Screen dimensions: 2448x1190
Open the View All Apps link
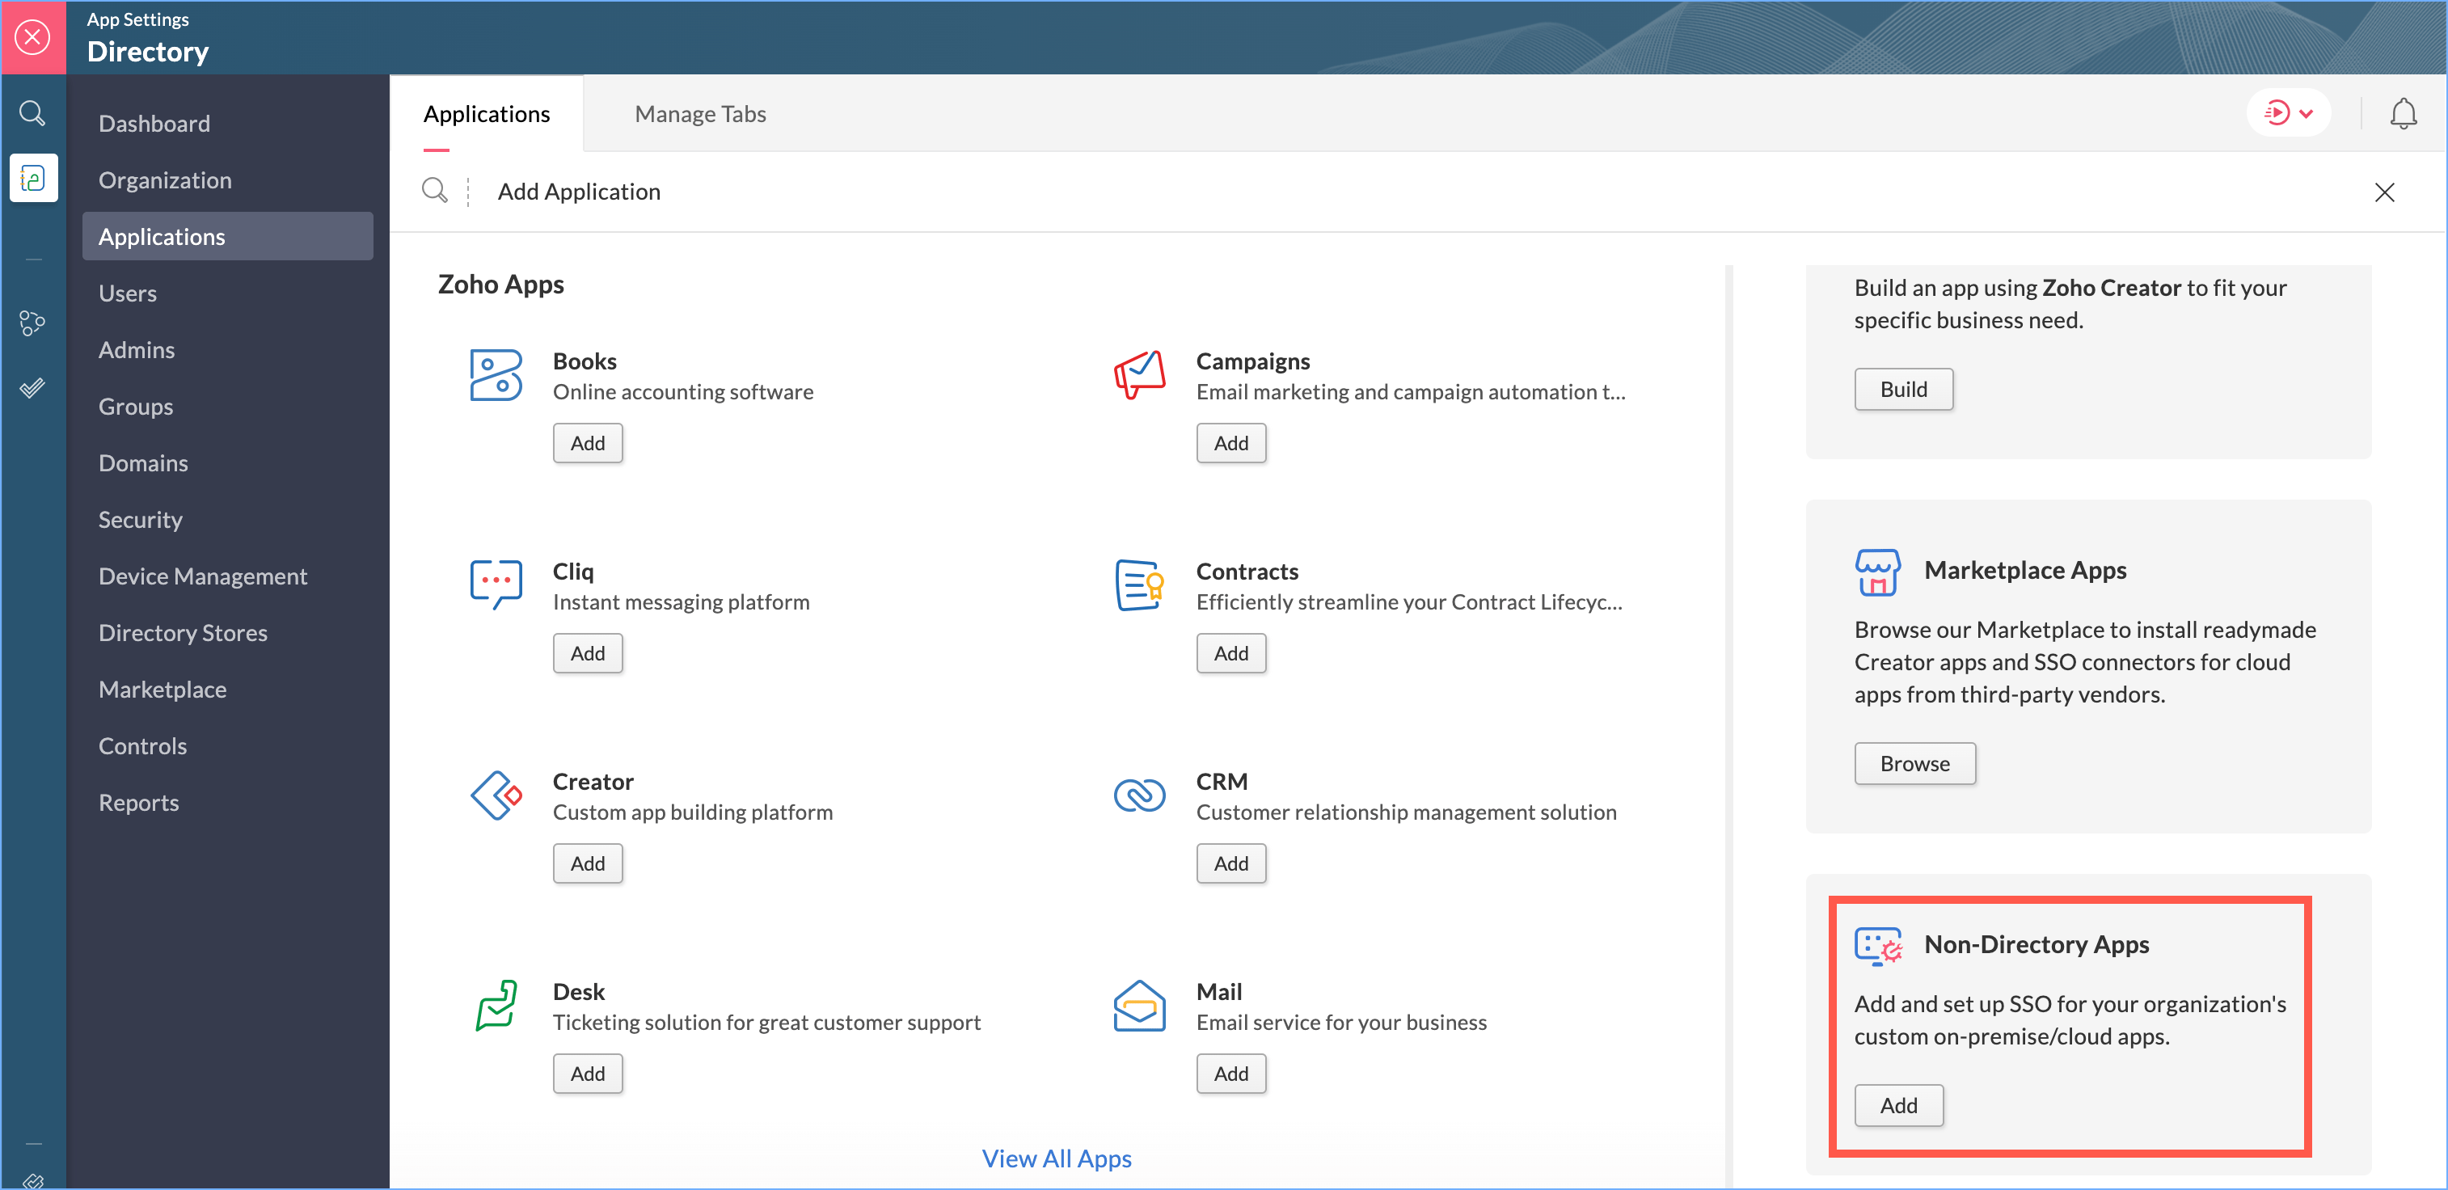[x=1056, y=1158]
